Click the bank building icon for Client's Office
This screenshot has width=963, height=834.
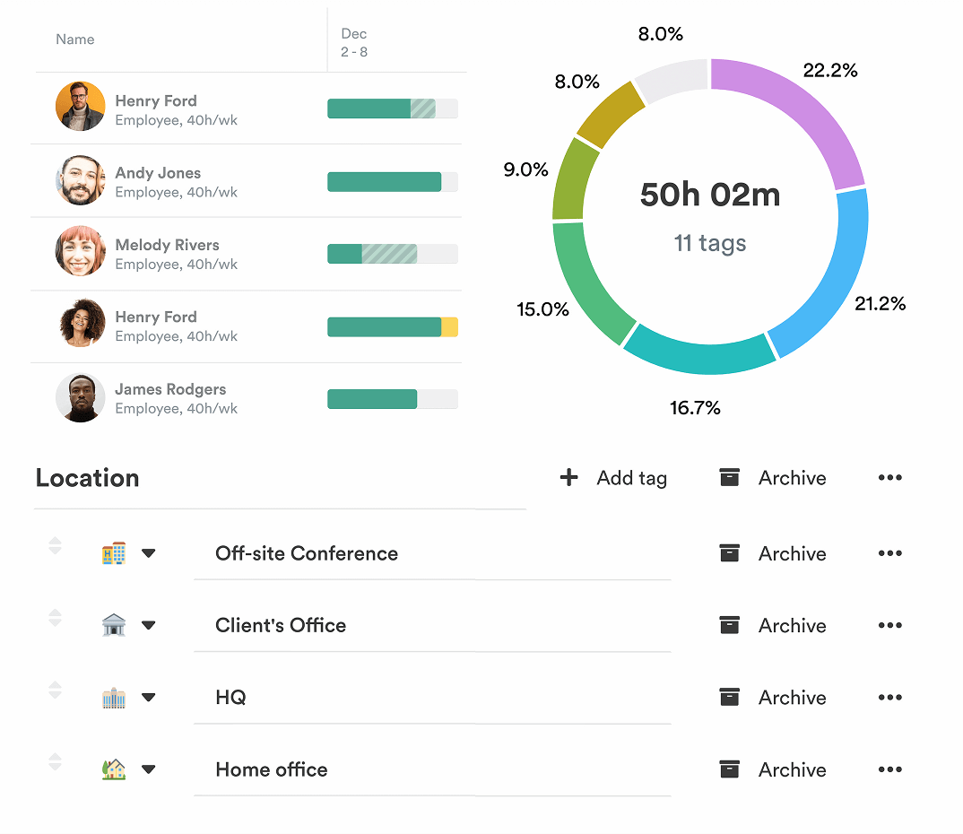click(x=114, y=626)
